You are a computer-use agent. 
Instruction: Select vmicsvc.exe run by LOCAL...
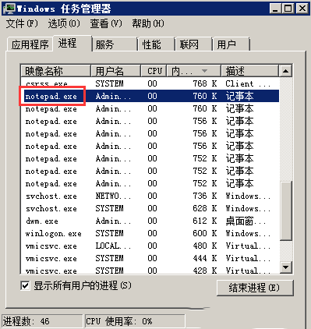tap(150, 246)
